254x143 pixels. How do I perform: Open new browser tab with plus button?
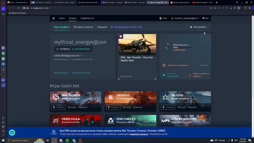click(x=217, y=2)
